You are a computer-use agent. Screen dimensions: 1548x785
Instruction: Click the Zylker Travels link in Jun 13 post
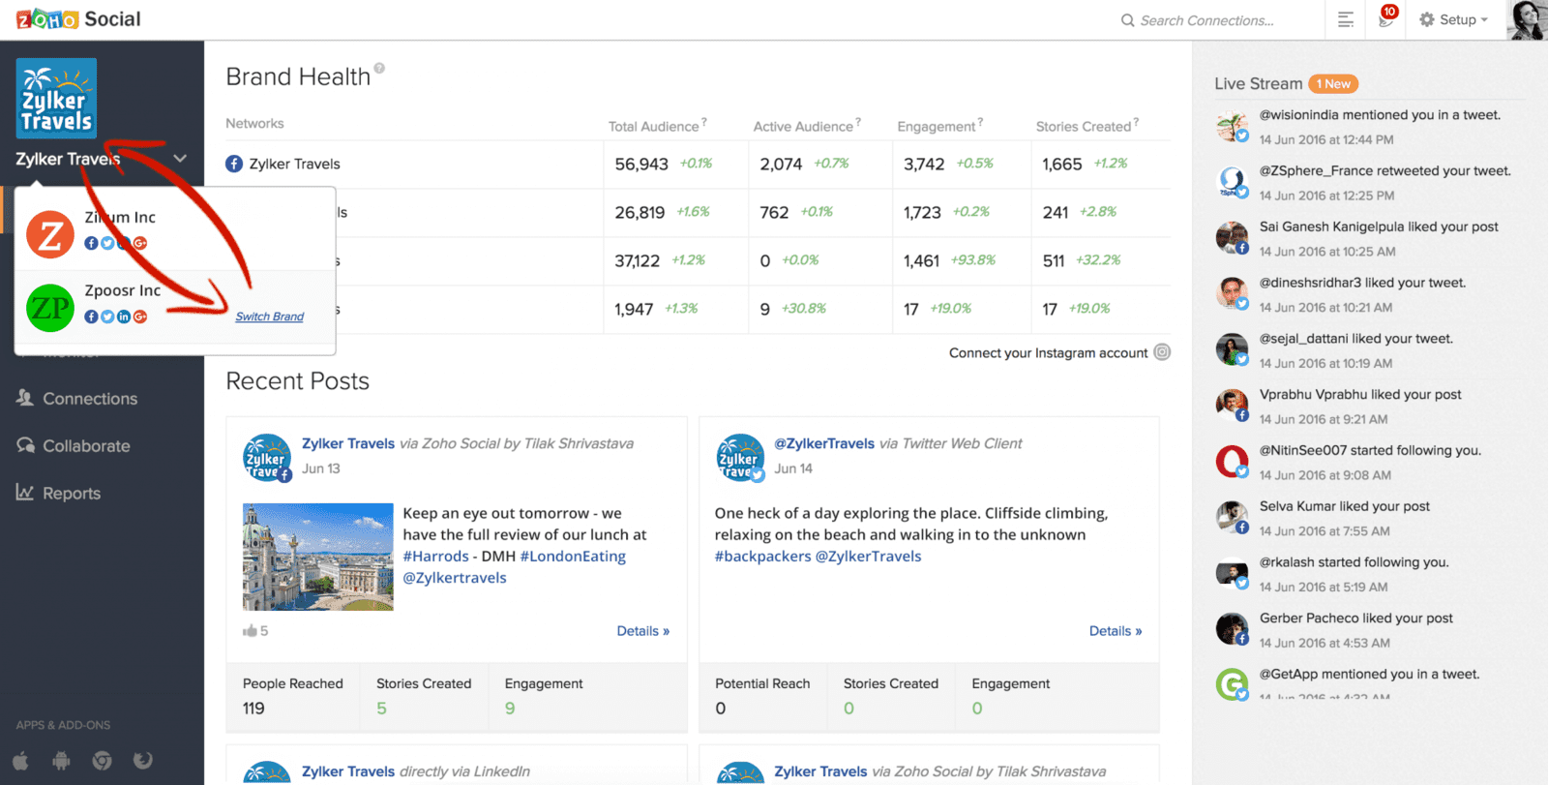pyautogui.click(x=348, y=443)
